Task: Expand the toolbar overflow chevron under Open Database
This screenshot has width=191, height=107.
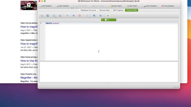Action: 72,8
